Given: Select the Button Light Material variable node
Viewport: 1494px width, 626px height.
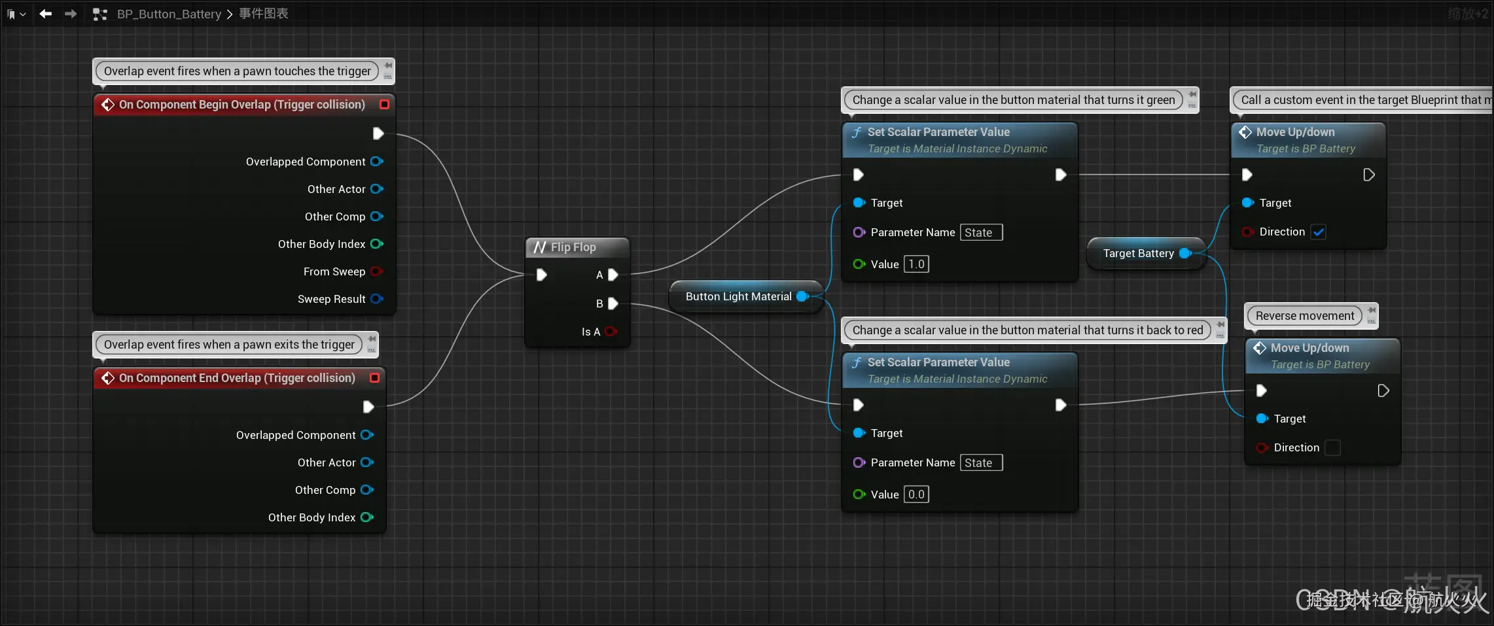Looking at the screenshot, I should point(746,296).
